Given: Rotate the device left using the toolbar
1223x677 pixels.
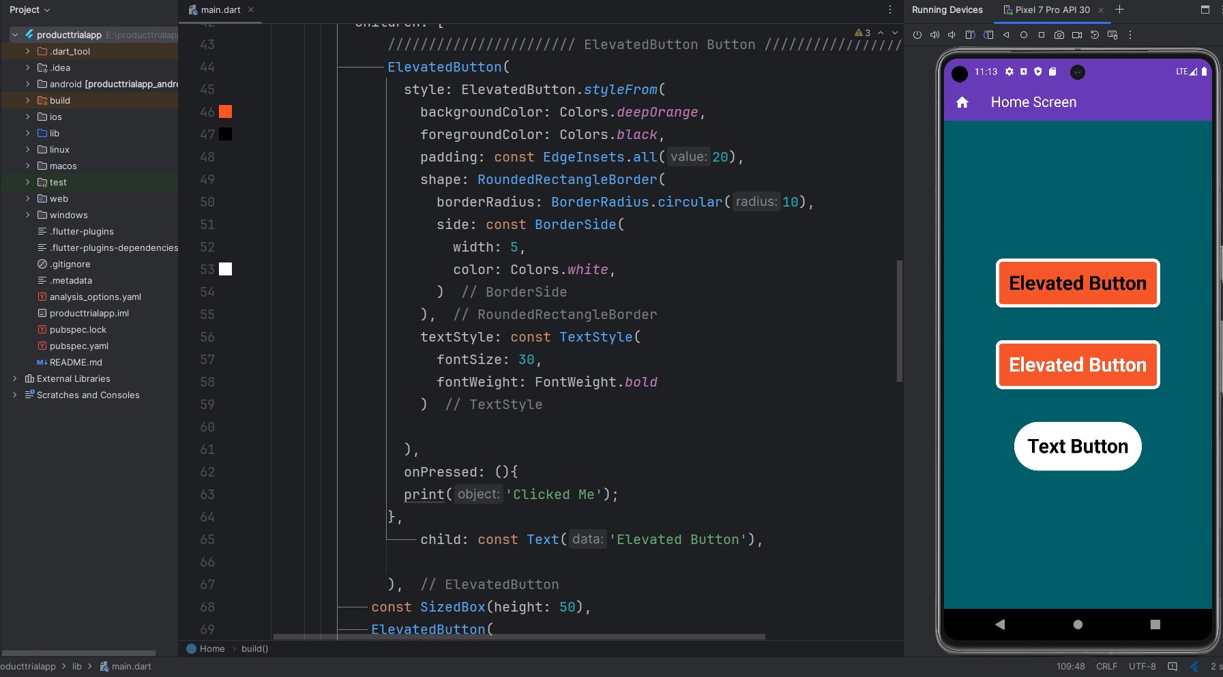Looking at the screenshot, I should tap(970, 35).
